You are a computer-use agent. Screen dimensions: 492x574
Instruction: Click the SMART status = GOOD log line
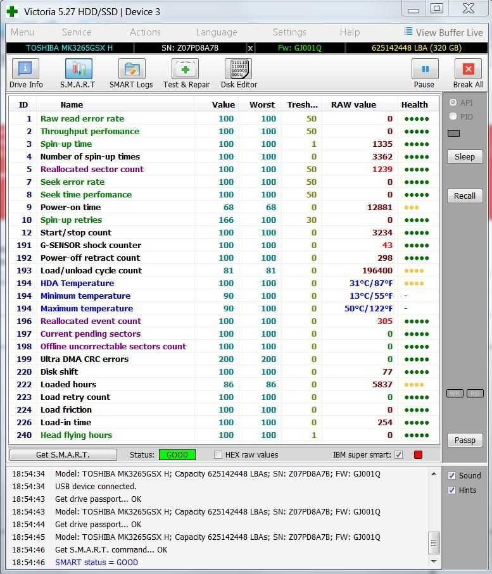[x=96, y=562]
